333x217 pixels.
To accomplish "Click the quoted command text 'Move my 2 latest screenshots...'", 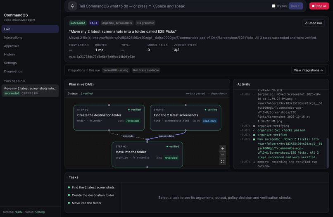I will 123,31.
